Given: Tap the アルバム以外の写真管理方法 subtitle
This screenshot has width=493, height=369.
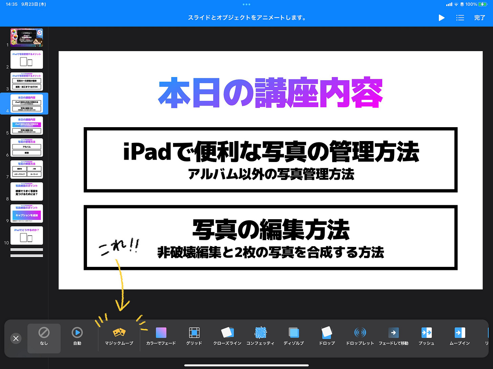Looking at the screenshot, I should [271, 174].
